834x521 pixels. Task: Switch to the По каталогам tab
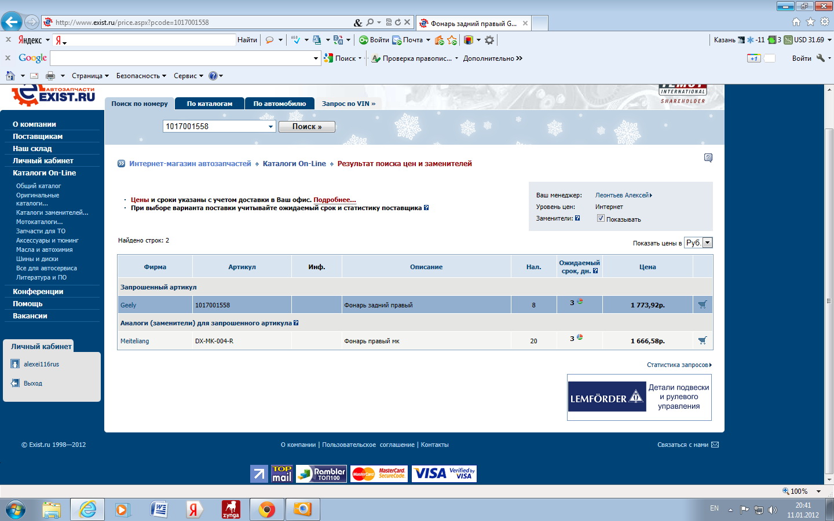click(x=210, y=104)
